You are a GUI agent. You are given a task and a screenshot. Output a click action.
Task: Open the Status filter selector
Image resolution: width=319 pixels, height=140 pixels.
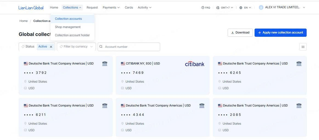click(37, 47)
